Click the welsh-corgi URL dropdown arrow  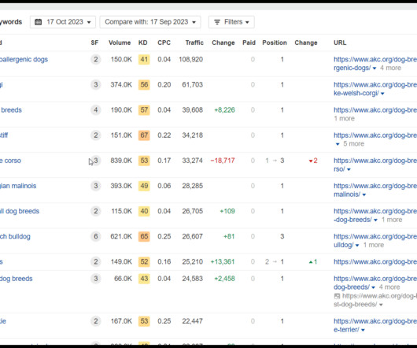pos(382,94)
